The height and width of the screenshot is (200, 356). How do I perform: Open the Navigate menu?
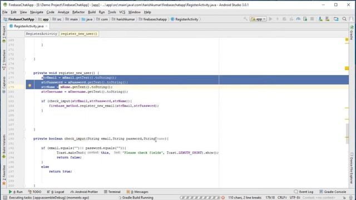pos(37,12)
